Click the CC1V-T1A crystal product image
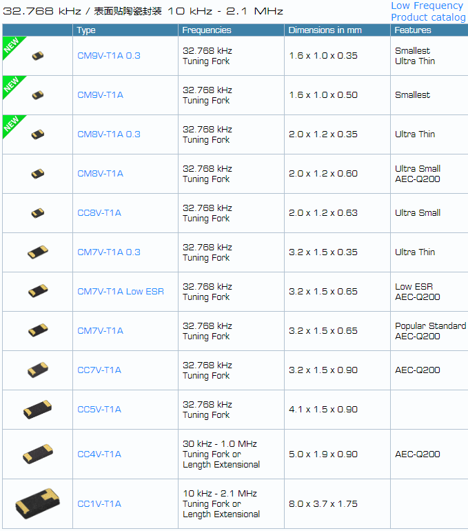 click(x=38, y=504)
